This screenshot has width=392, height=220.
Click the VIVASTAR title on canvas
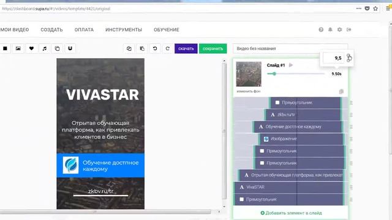[x=102, y=95]
